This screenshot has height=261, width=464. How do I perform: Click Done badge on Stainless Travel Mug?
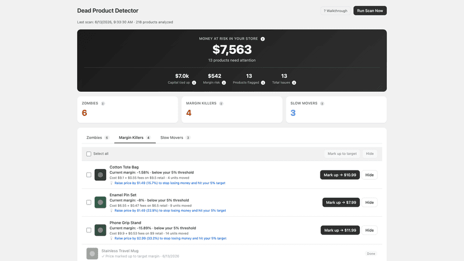pos(371,254)
